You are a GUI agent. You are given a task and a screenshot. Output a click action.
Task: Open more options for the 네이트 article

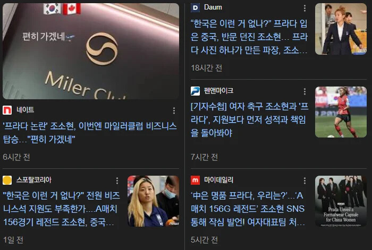[174, 110]
